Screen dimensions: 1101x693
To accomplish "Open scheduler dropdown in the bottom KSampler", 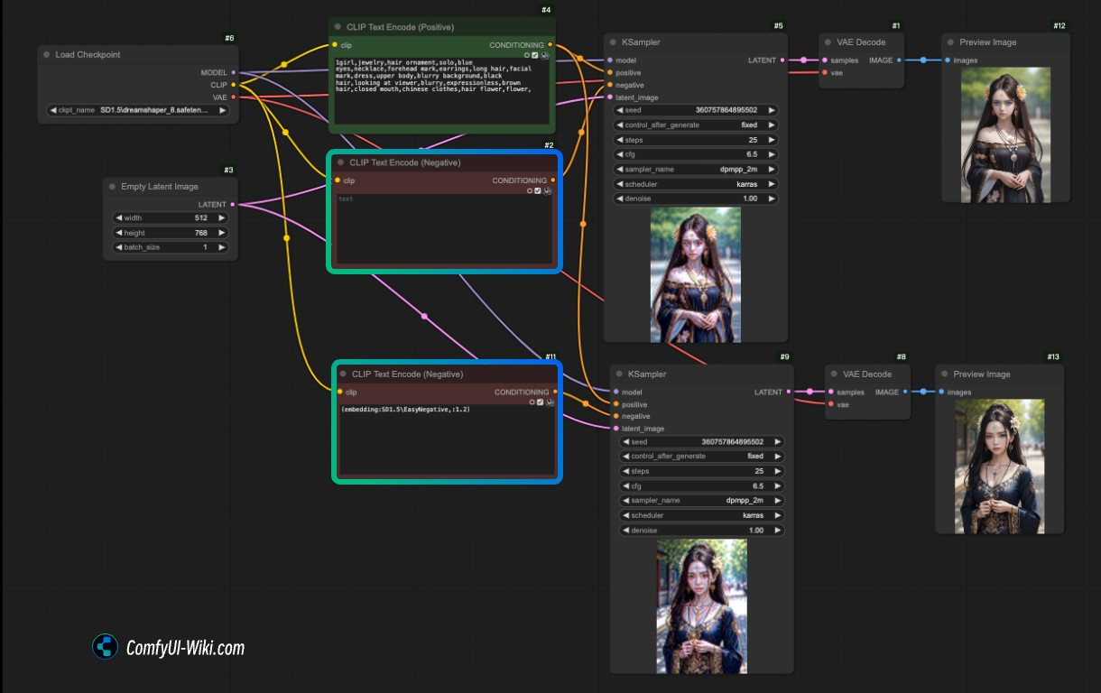I will 701,515.
